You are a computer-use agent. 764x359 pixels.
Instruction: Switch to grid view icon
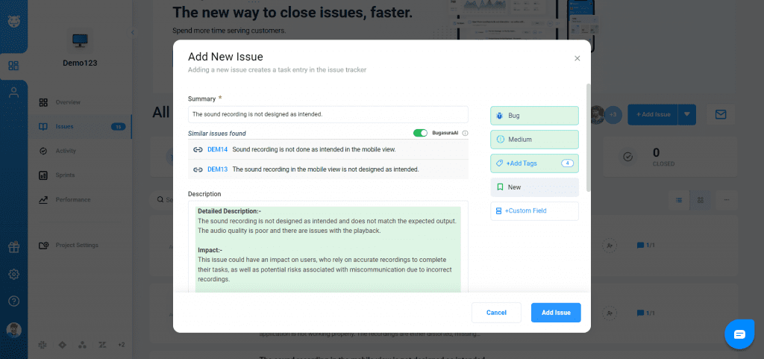[700, 200]
